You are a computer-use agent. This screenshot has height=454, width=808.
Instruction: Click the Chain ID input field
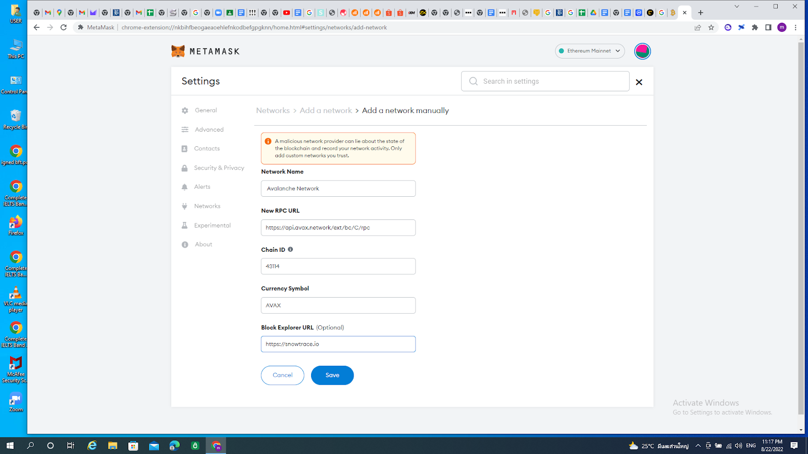(x=338, y=266)
